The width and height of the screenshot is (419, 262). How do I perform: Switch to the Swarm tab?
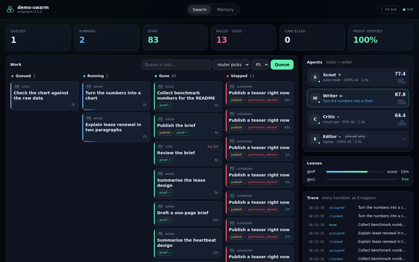200,10
